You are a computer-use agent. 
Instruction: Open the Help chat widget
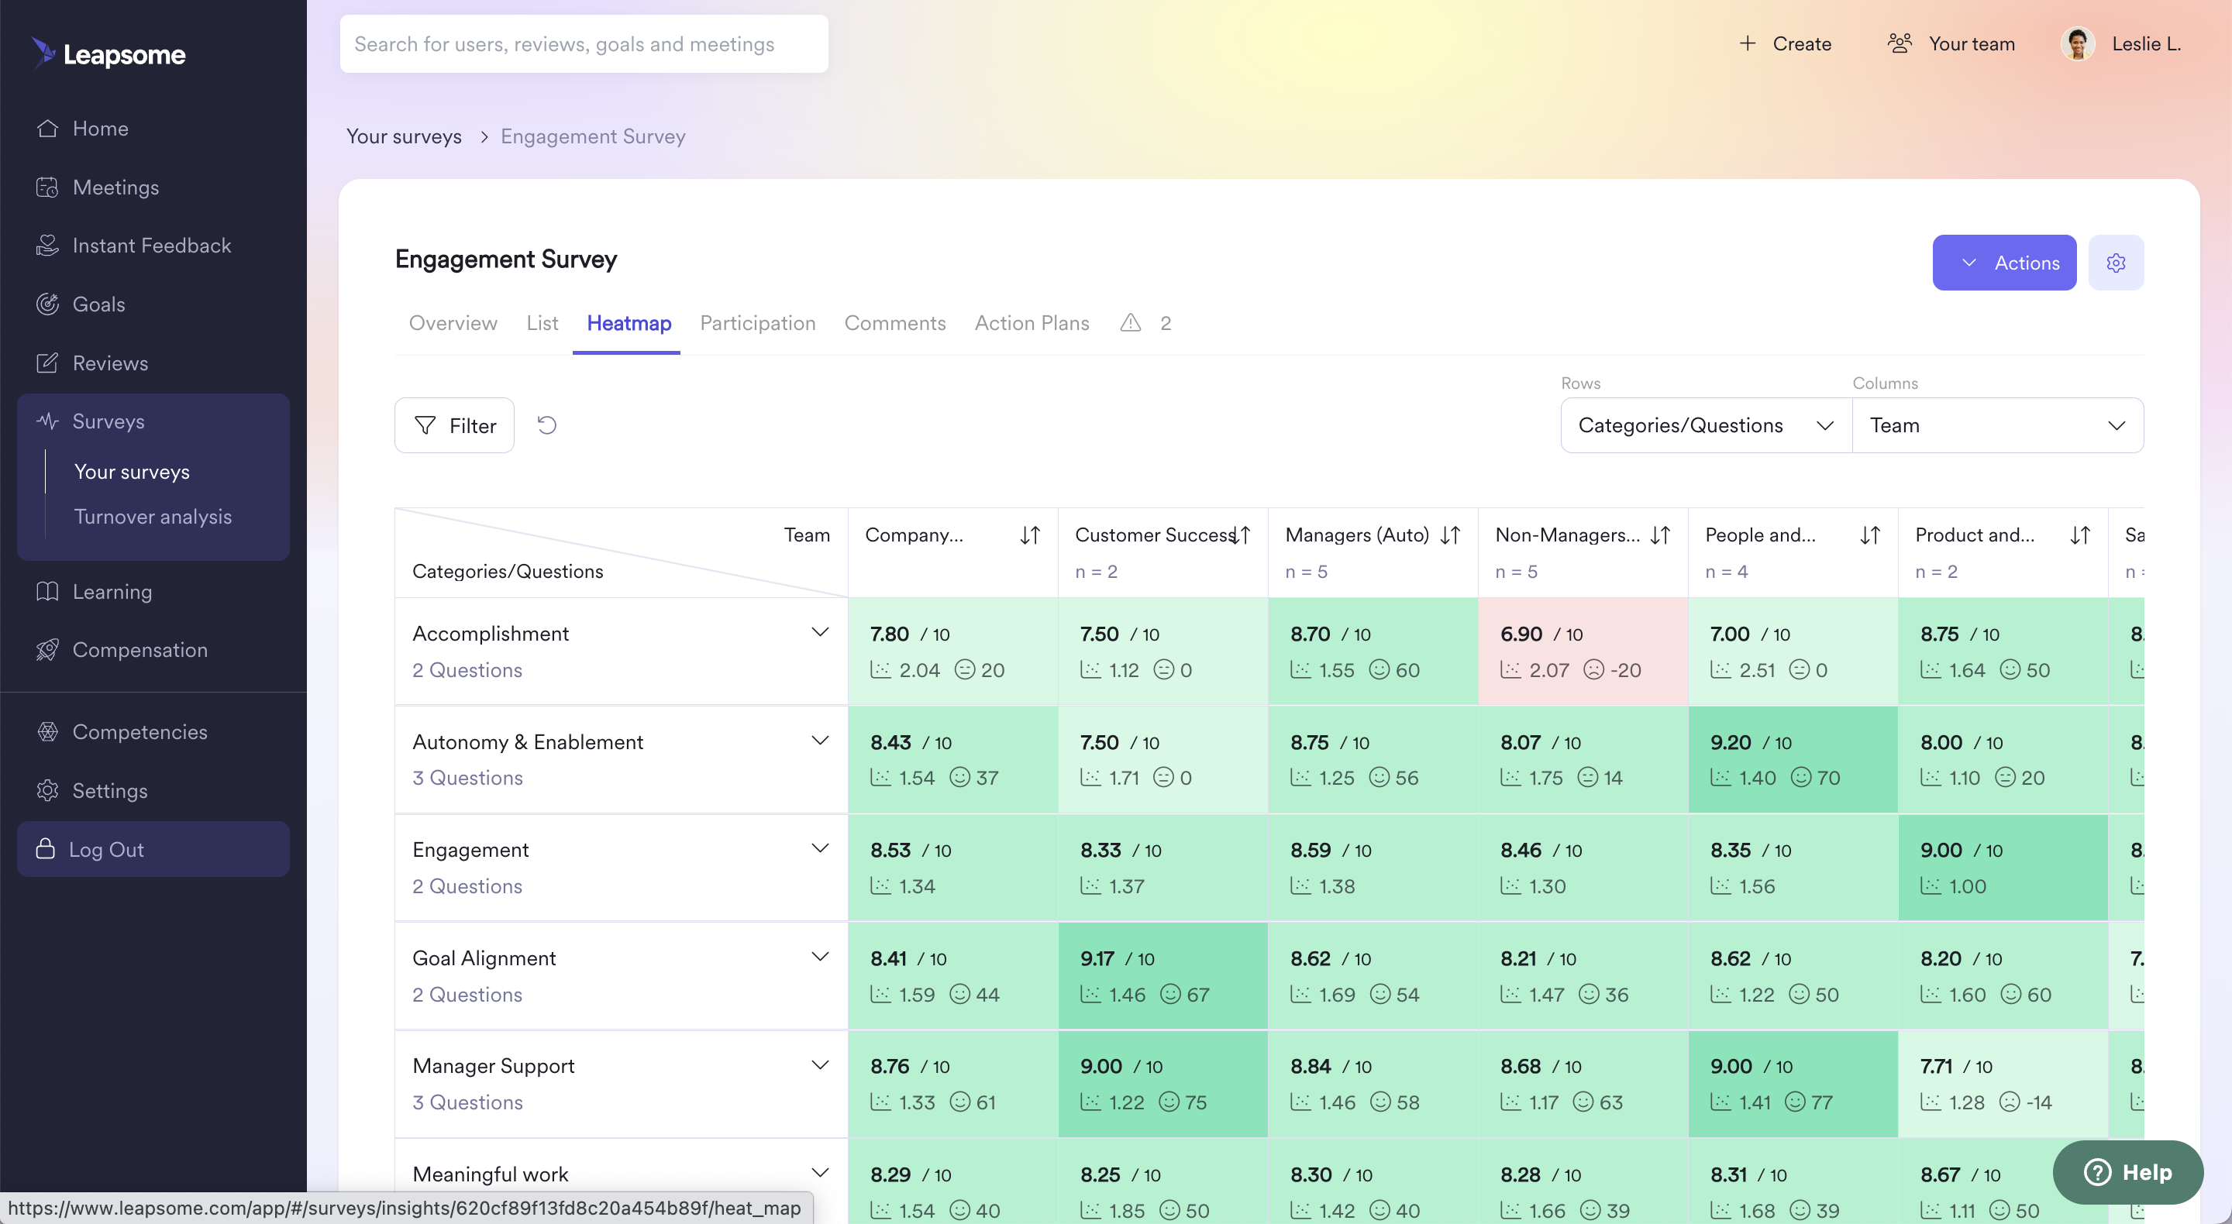(x=2128, y=1172)
